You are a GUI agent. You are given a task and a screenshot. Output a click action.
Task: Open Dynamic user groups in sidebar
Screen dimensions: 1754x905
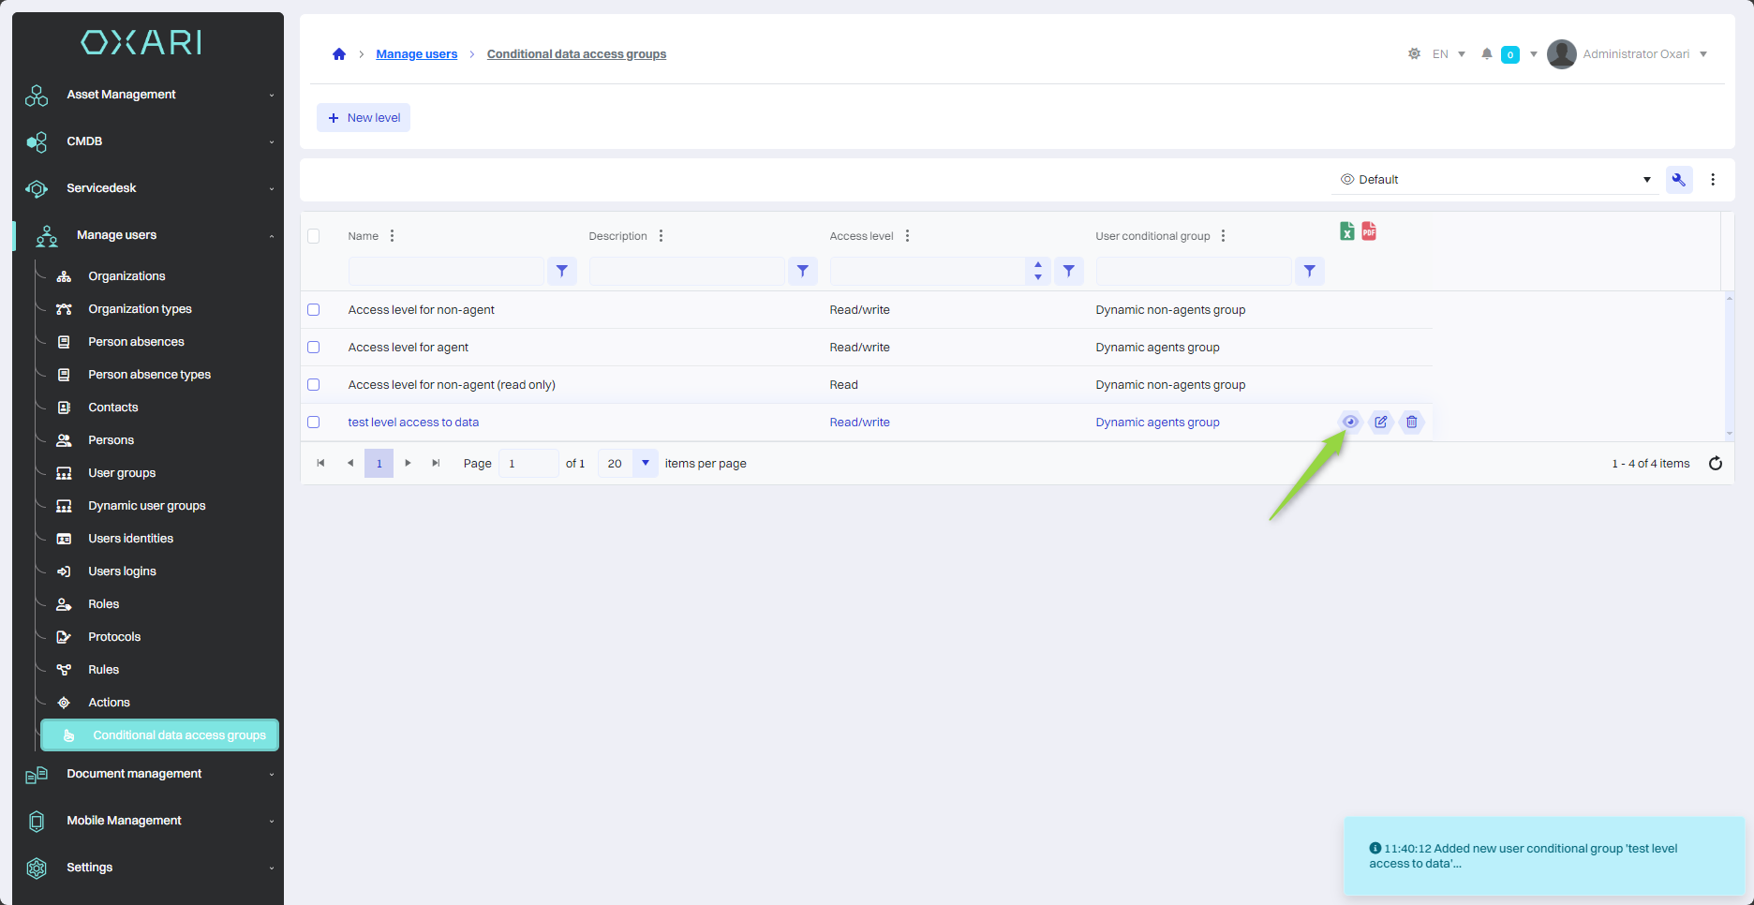click(x=147, y=506)
